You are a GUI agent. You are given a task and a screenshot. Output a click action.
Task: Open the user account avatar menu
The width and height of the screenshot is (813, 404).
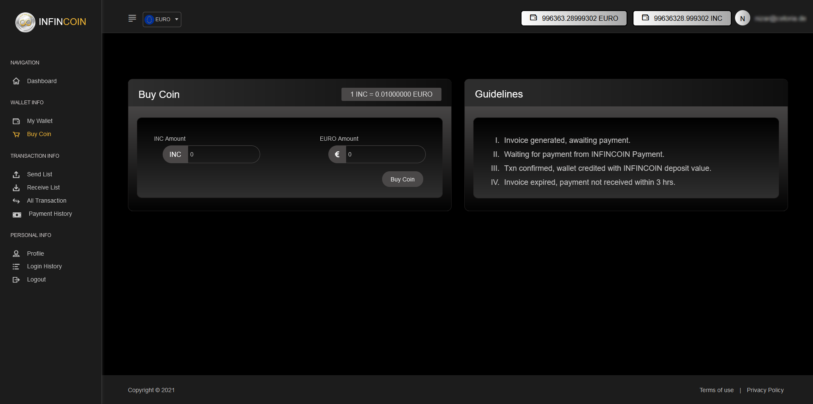click(742, 18)
